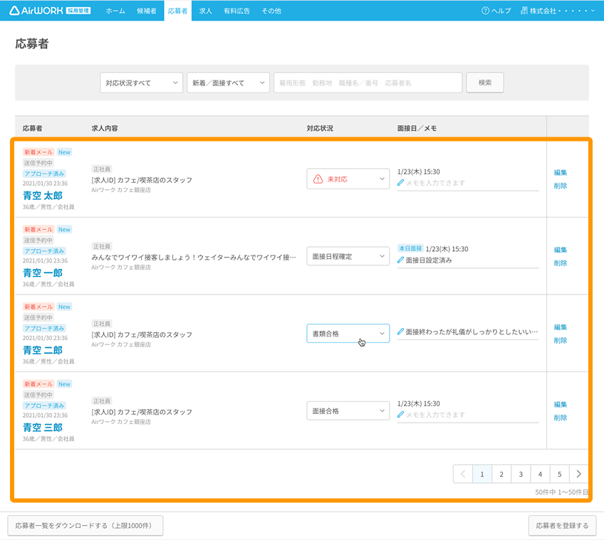Screen dimensions: 604x540
Task: Click memo field メモを入力できます for 青空 三郎
Action: coord(468,415)
